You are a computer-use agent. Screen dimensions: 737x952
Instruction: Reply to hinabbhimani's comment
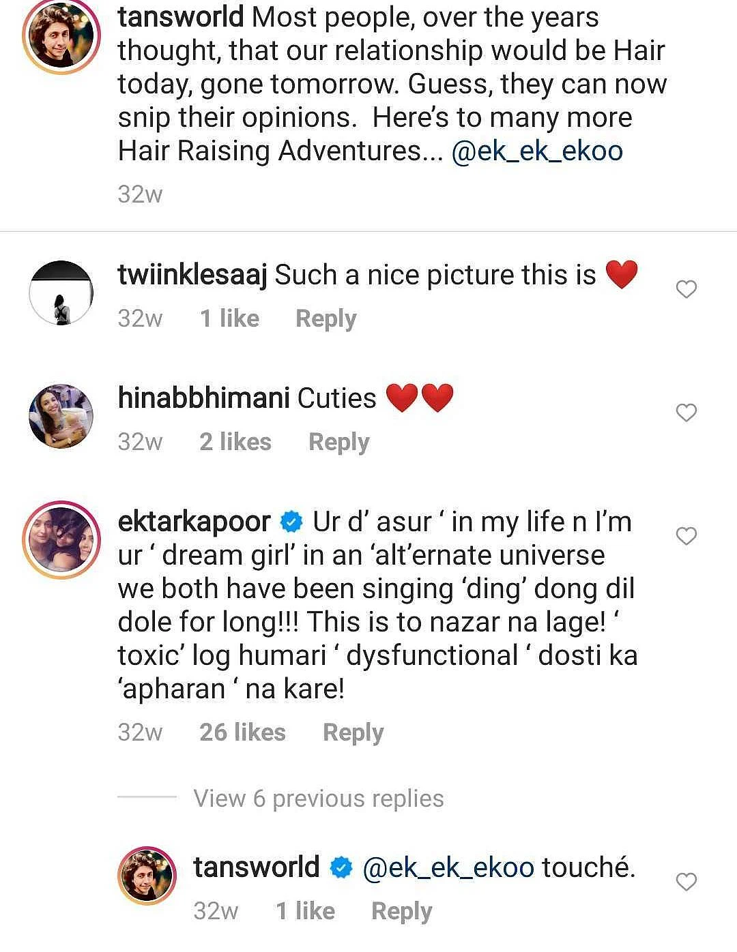tap(339, 442)
